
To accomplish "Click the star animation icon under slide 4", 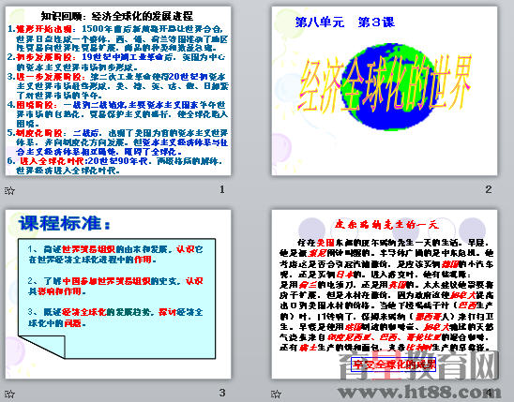I will [276, 394].
